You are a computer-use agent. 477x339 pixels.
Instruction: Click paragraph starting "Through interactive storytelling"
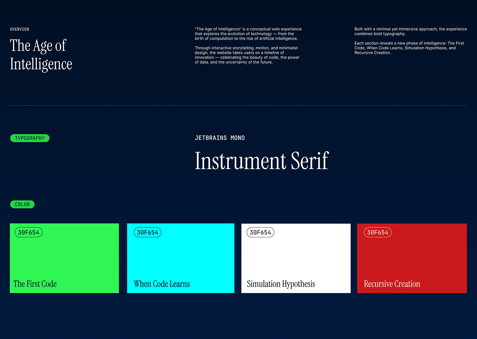tap(247, 55)
